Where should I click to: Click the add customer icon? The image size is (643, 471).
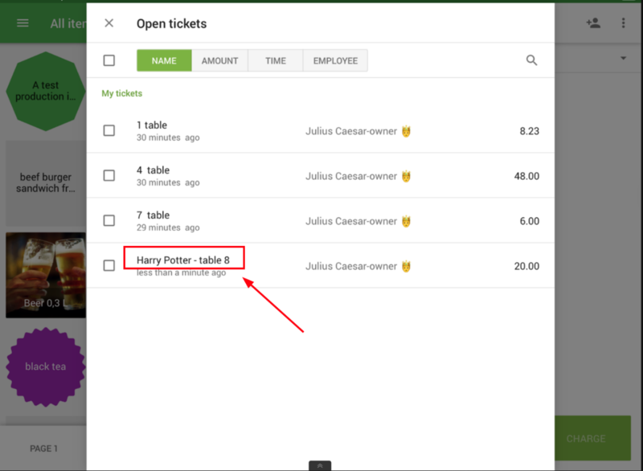[593, 23]
